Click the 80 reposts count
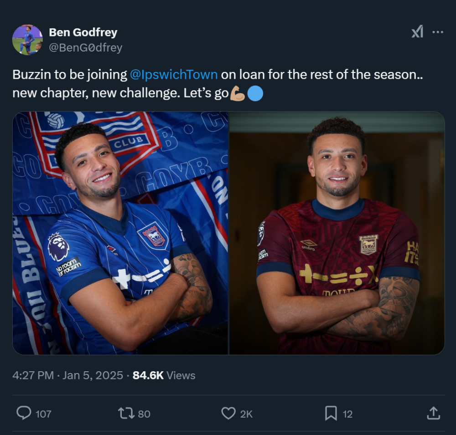Image resolution: width=456 pixels, height=435 pixels. 144,414
